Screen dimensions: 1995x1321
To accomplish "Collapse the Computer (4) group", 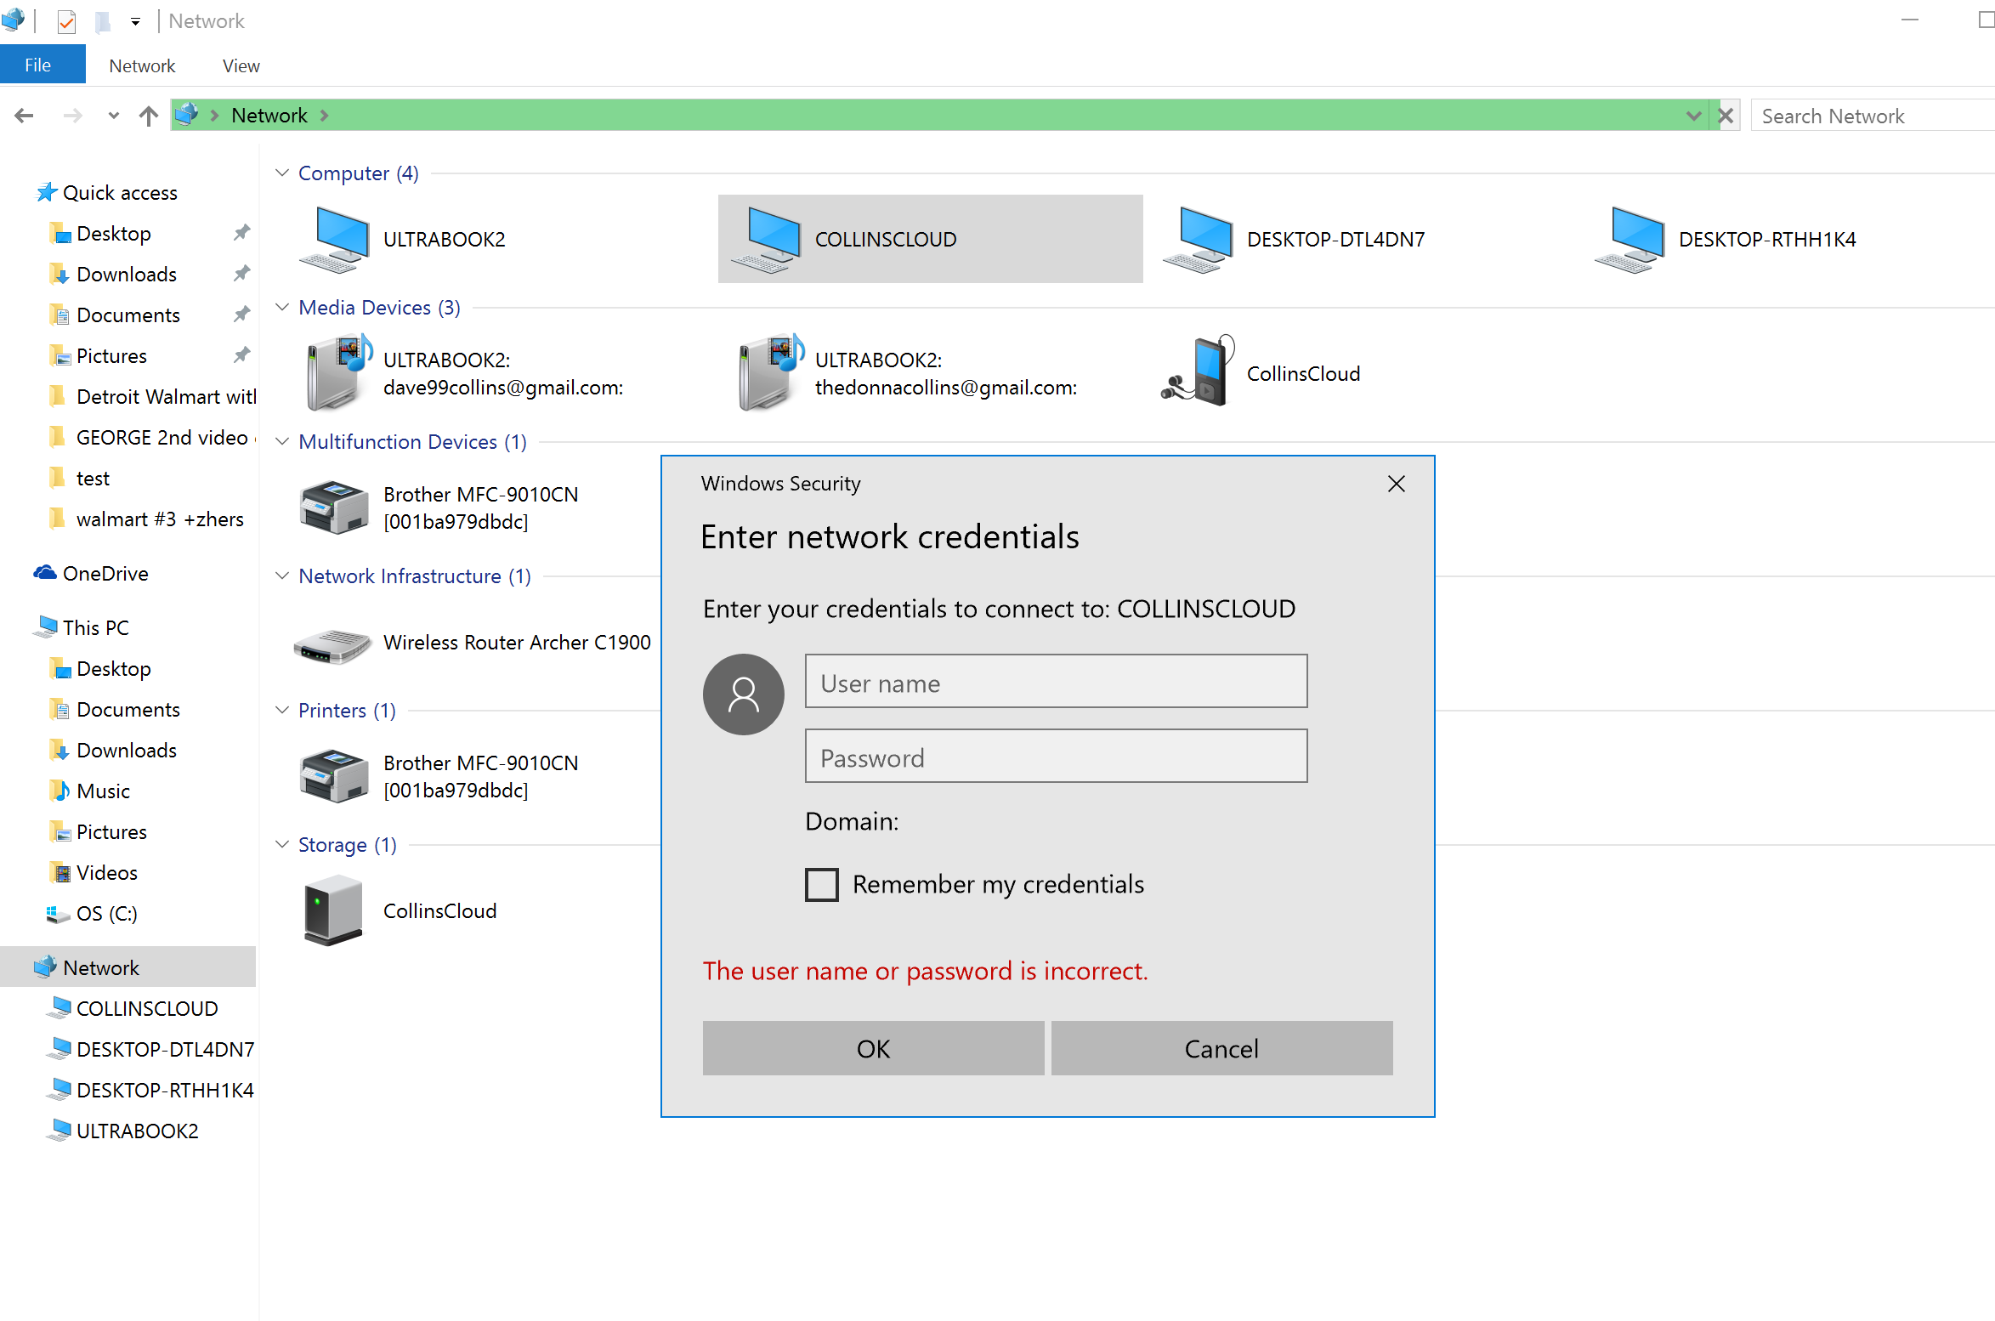I will (x=282, y=173).
